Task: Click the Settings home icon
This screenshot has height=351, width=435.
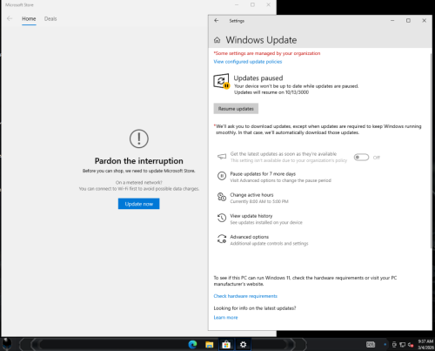Action: [217, 40]
